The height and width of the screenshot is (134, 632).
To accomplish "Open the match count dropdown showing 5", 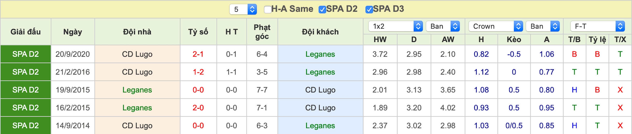I will [x=243, y=10].
